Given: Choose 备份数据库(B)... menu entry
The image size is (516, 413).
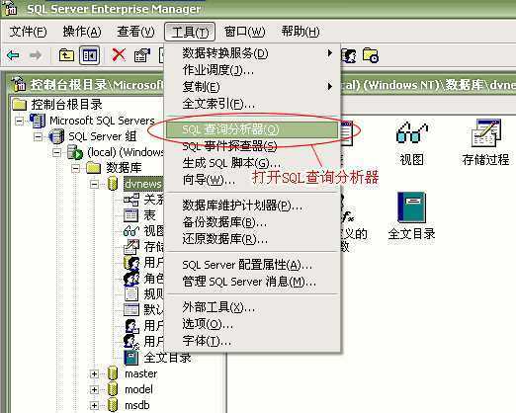Looking at the screenshot, I should [253, 222].
